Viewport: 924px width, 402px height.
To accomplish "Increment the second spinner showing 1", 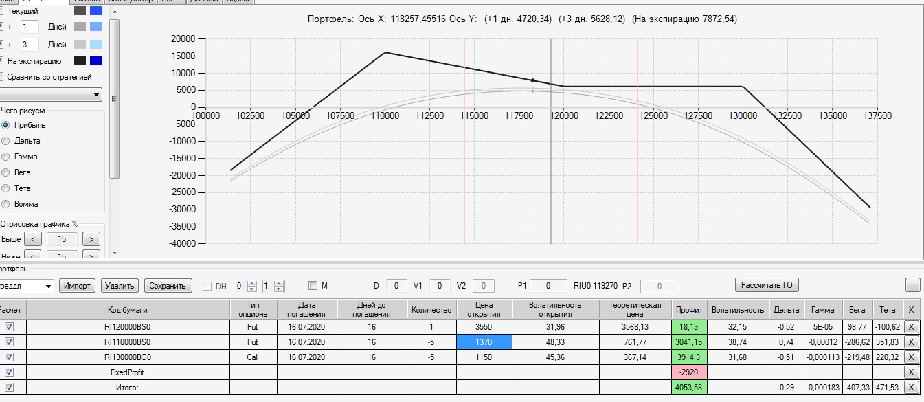I will pos(279,282).
